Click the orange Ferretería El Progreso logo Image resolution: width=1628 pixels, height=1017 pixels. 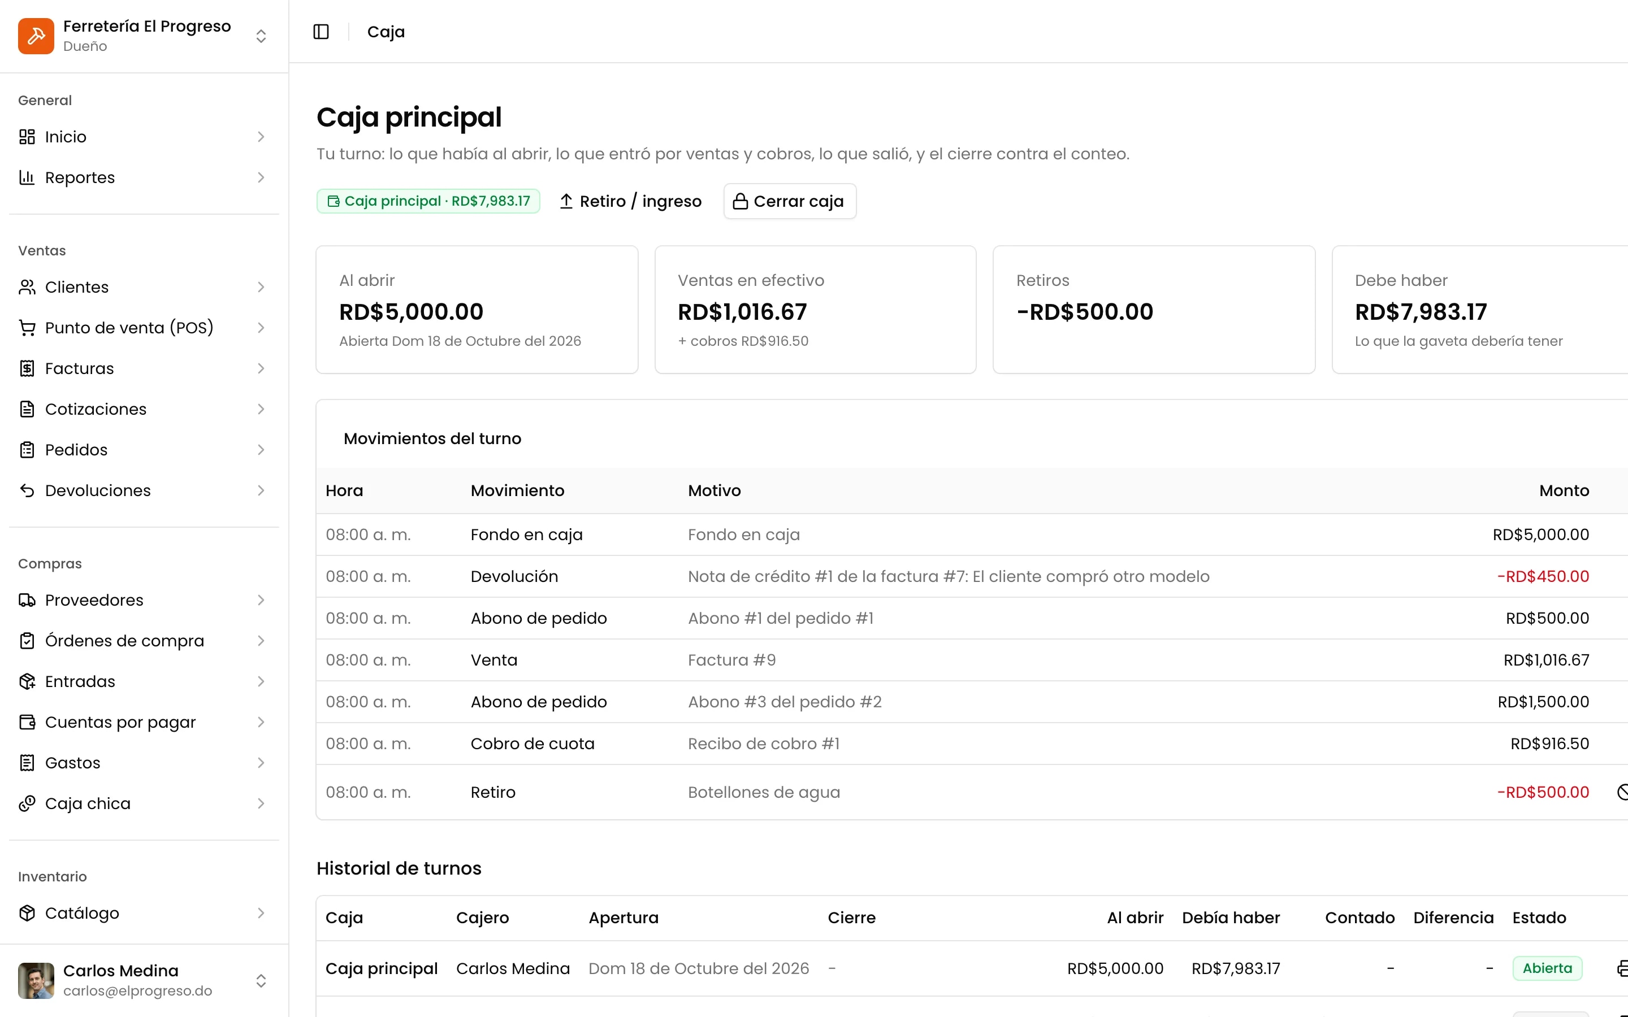(x=36, y=36)
